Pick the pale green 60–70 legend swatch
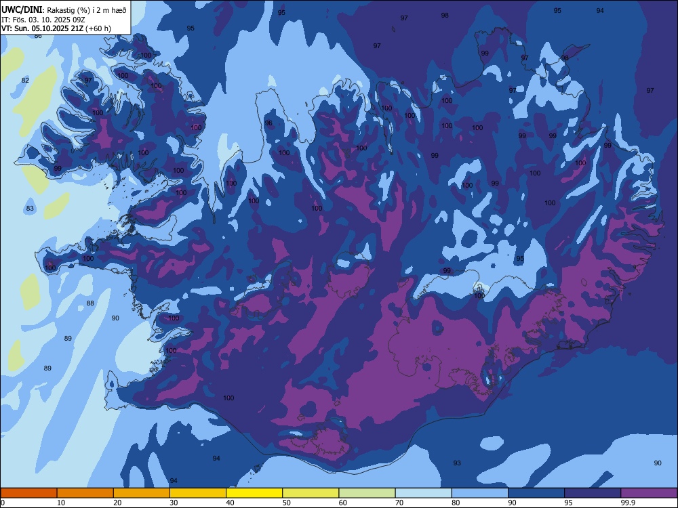The height and width of the screenshot is (508, 678). [367, 493]
